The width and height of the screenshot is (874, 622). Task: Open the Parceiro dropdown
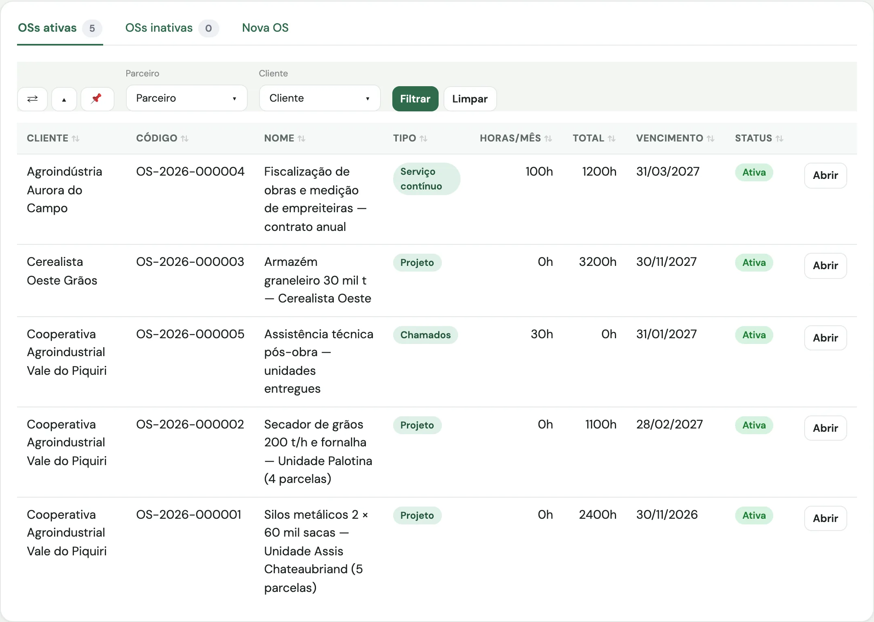(187, 98)
